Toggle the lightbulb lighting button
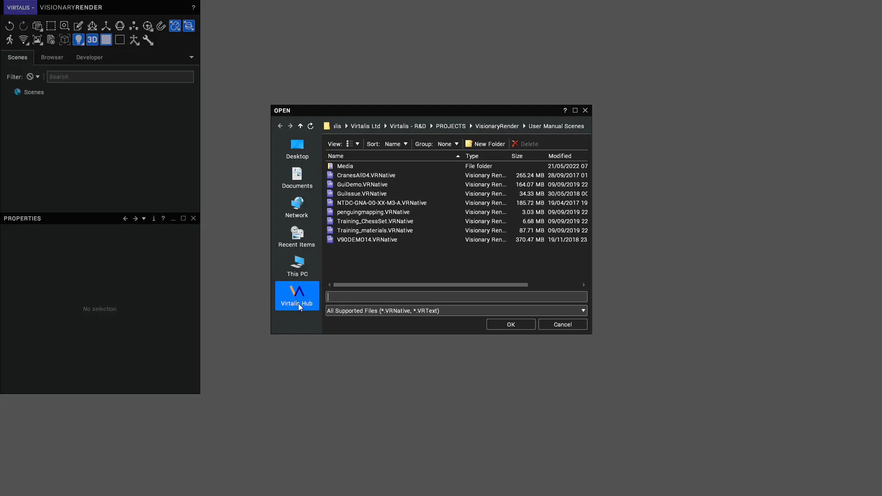 click(79, 40)
